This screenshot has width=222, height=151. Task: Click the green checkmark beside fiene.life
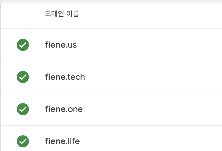pos(23,141)
